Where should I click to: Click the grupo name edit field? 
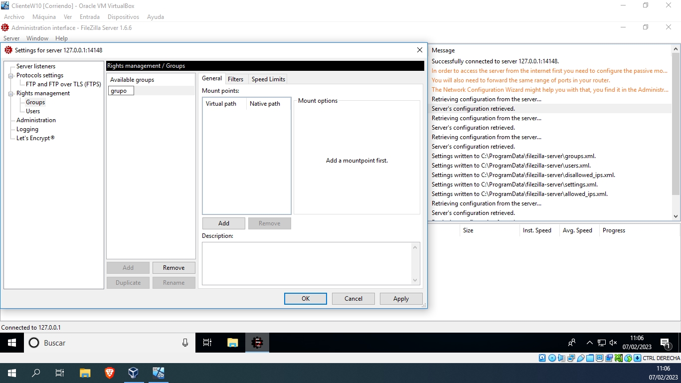(x=121, y=91)
